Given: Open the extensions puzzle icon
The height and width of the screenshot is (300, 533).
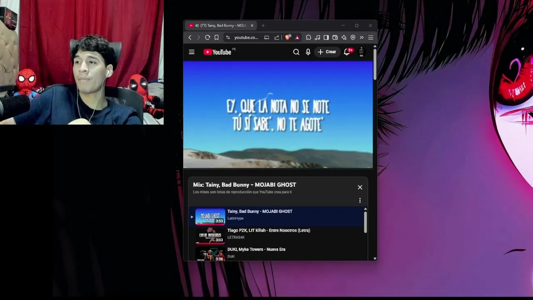Looking at the screenshot, I should [309, 37].
